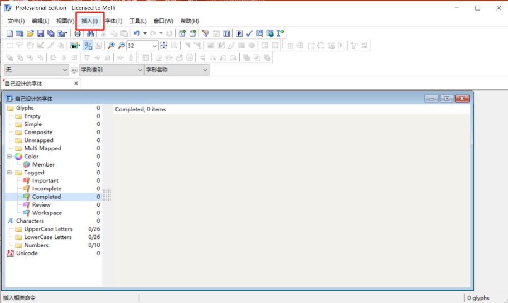Test the font using the magnifier preview icon
This screenshot has width=508, height=303.
point(259,33)
